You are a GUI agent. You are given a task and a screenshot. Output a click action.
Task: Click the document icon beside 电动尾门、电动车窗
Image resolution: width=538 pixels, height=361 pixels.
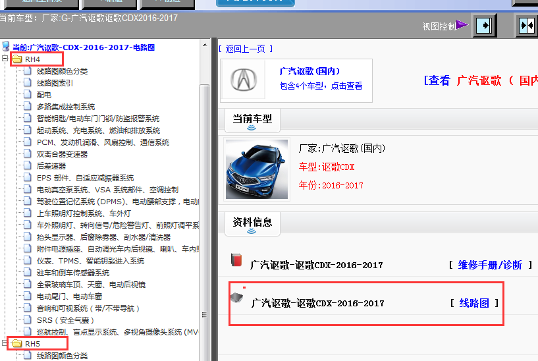(28, 296)
